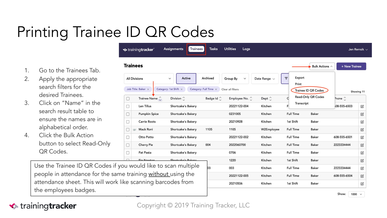Show Active trainees

point(186,79)
